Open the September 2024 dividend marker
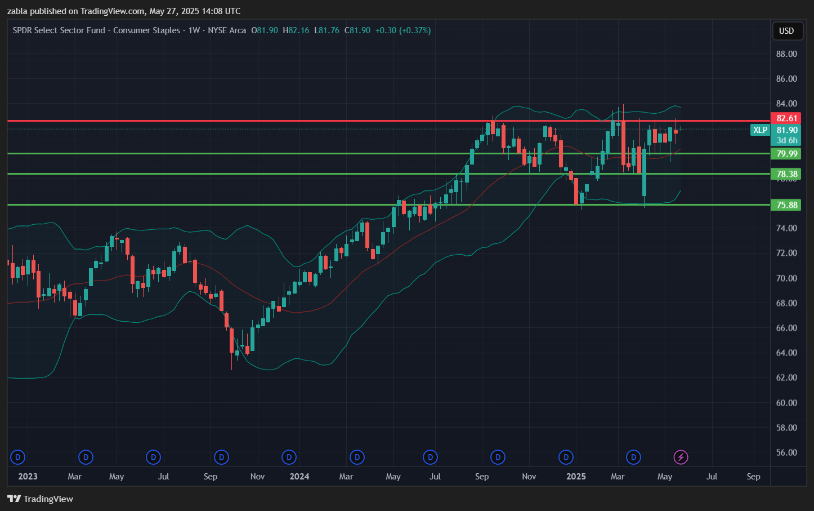This screenshot has width=814, height=511. [498, 457]
